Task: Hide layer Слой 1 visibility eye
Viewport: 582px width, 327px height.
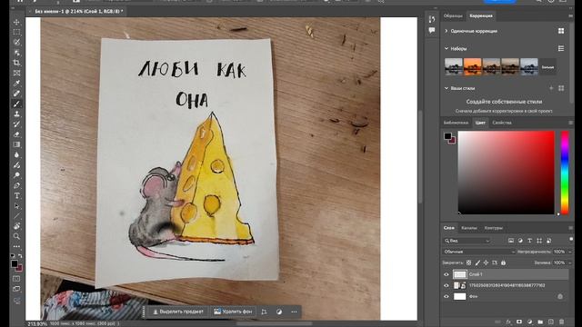Action: tap(447, 274)
